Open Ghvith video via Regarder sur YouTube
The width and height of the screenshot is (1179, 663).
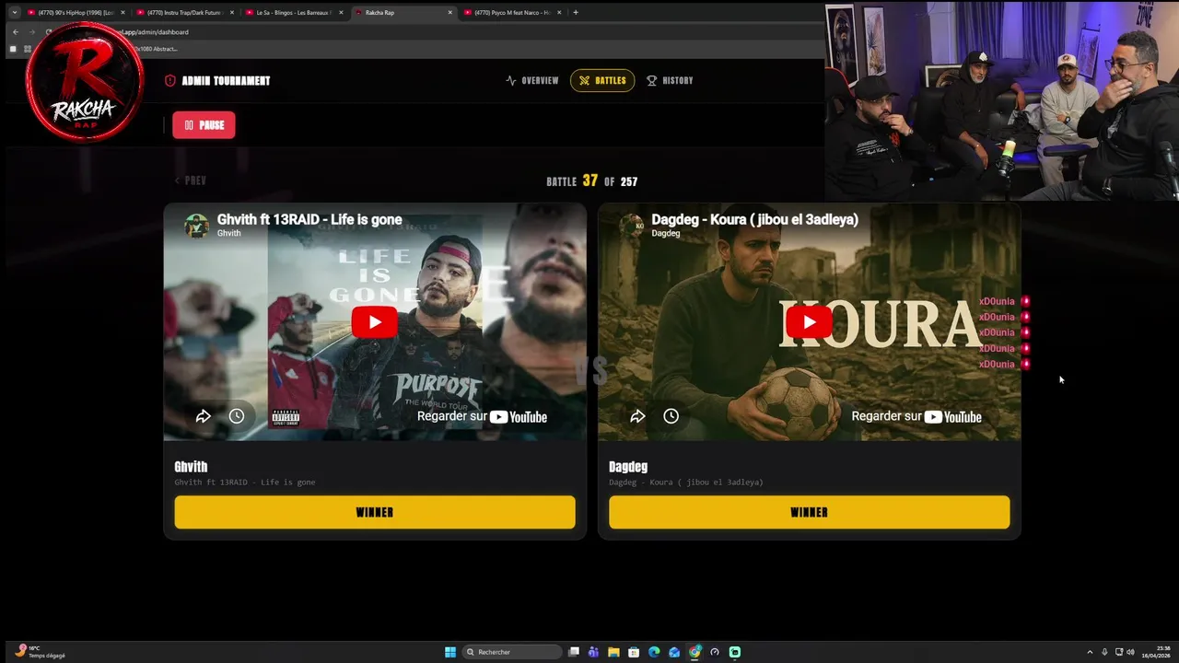(x=482, y=416)
